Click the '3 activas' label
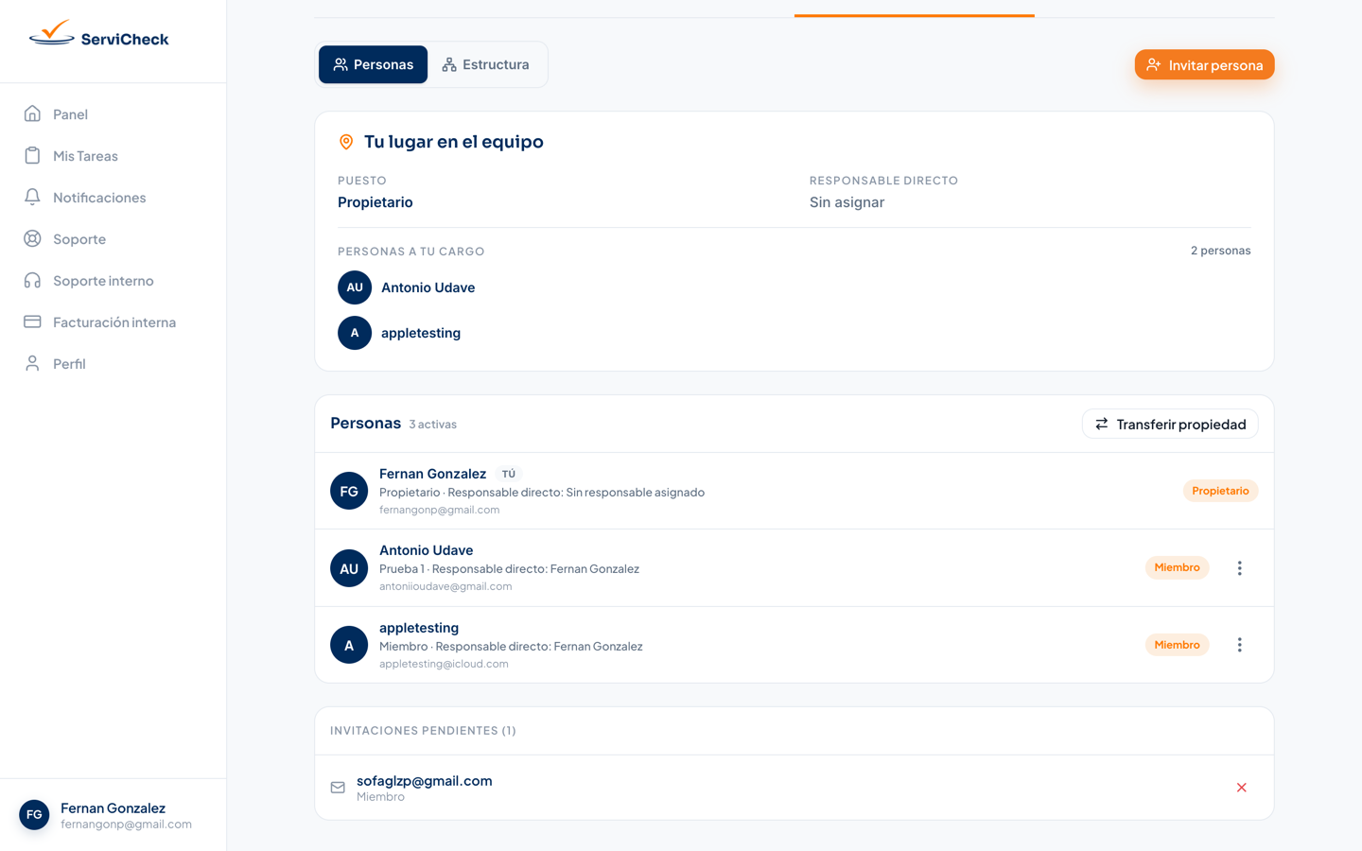 pos(432,425)
